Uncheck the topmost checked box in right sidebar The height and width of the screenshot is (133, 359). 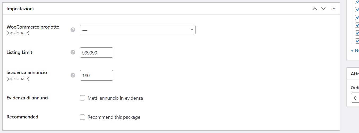(357, 2)
